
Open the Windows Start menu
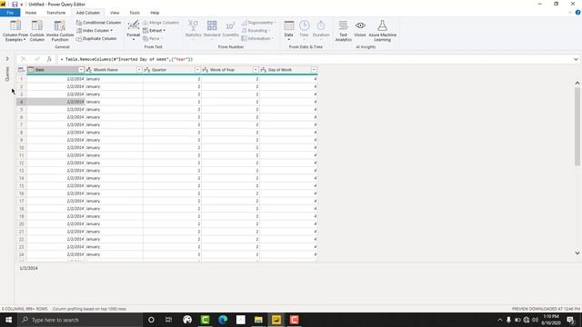click(8, 320)
